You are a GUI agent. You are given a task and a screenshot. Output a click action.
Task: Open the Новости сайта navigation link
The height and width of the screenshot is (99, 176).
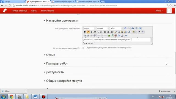48,11
